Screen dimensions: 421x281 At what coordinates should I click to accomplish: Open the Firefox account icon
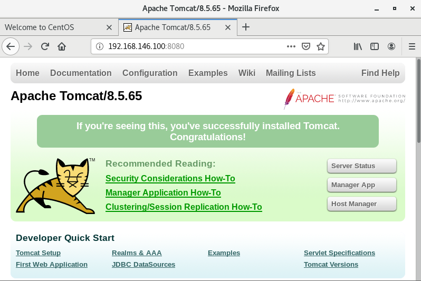click(x=391, y=46)
